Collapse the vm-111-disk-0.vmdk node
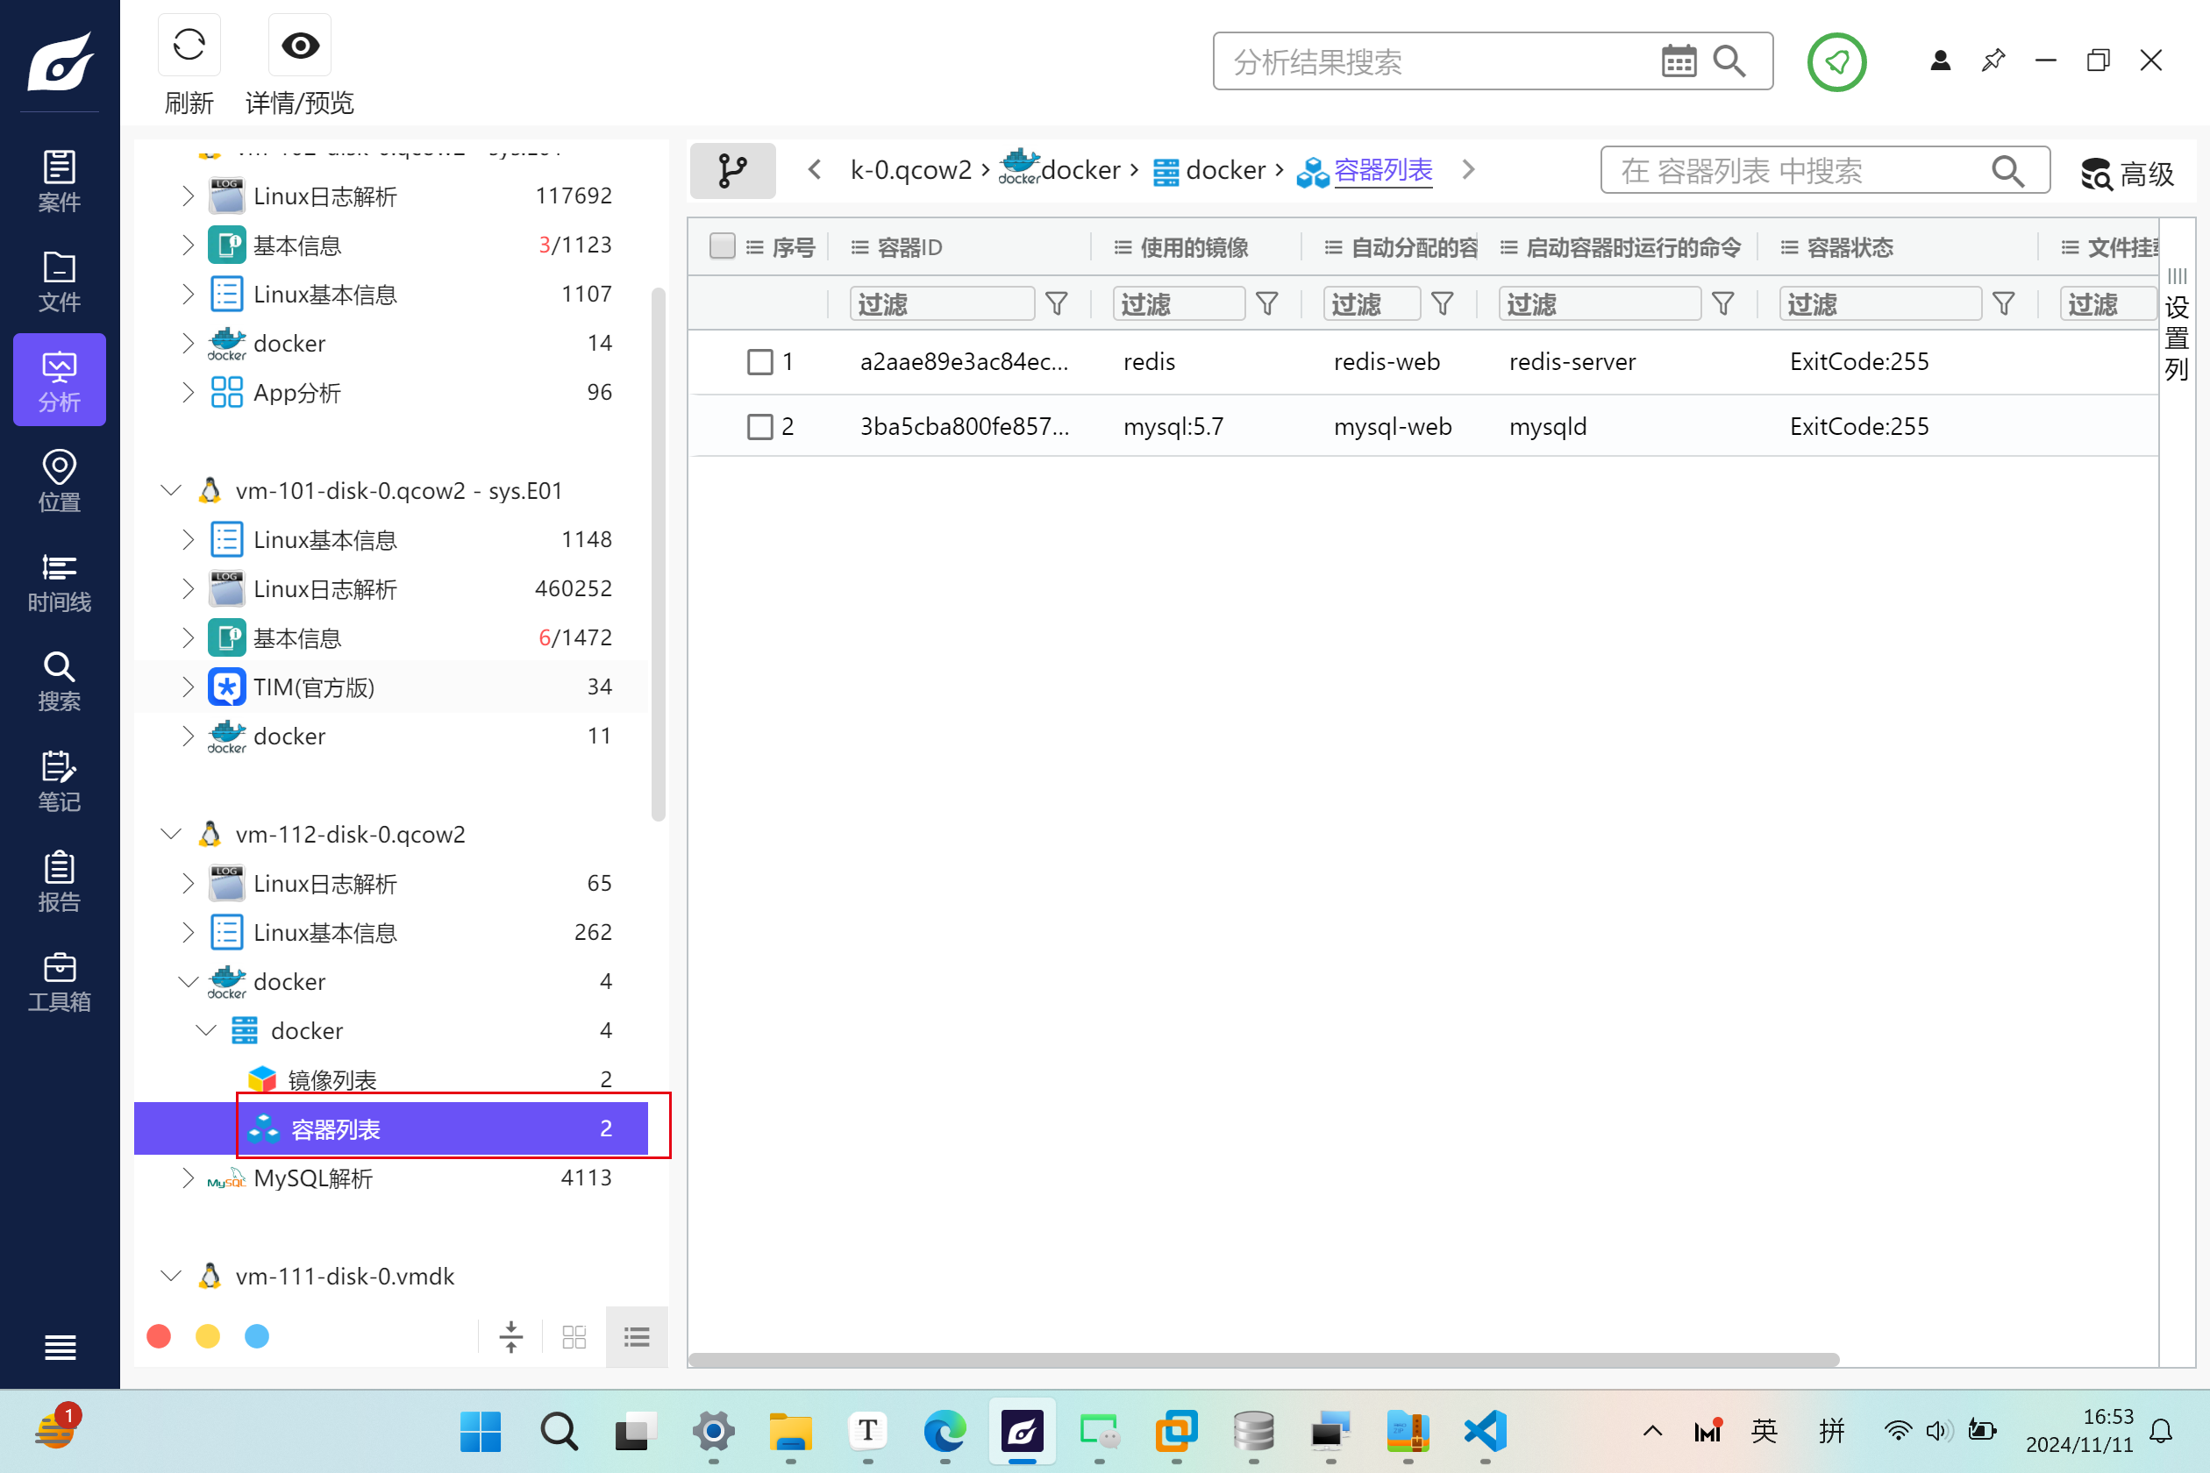 (171, 1276)
